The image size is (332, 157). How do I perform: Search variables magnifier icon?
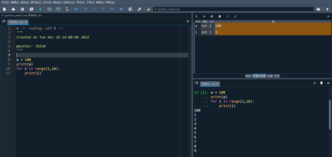(227, 16)
